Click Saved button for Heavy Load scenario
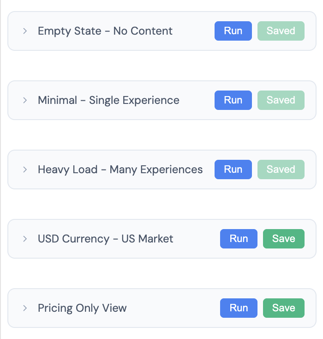Image resolution: width=323 pixels, height=339 pixels. [x=281, y=169]
